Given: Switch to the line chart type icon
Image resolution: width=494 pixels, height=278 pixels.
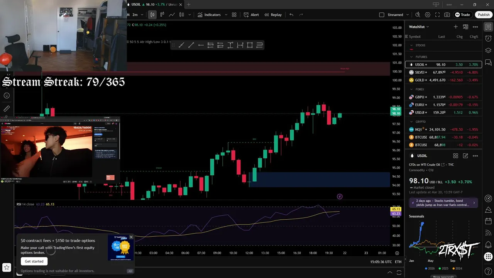Looking at the screenshot, I should pyautogui.click(x=172, y=15).
